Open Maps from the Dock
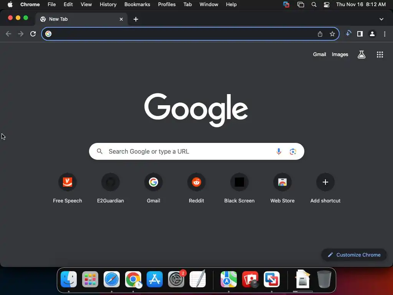Screen dimensions: 393x295 point(229,279)
